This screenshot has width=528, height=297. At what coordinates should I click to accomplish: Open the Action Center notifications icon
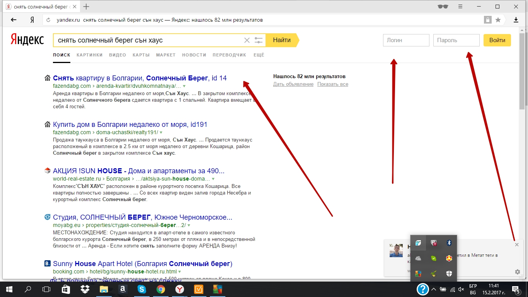click(x=516, y=289)
